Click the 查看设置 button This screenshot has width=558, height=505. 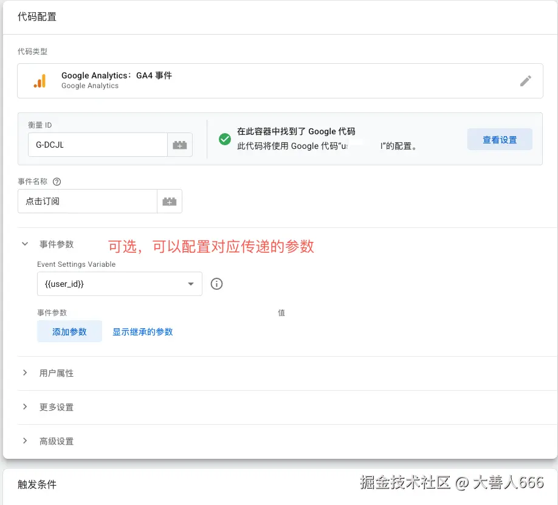click(x=500, y=140)
